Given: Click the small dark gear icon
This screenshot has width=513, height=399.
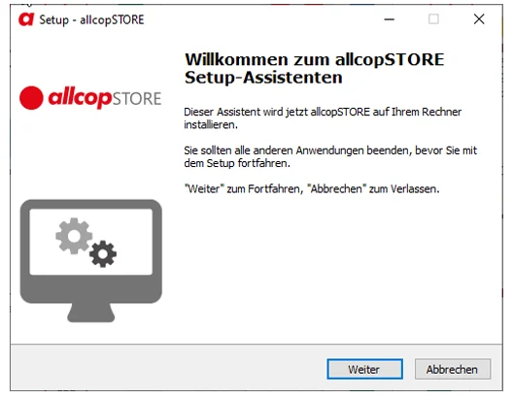Looking at the screenshot, I should click(103, 254).
